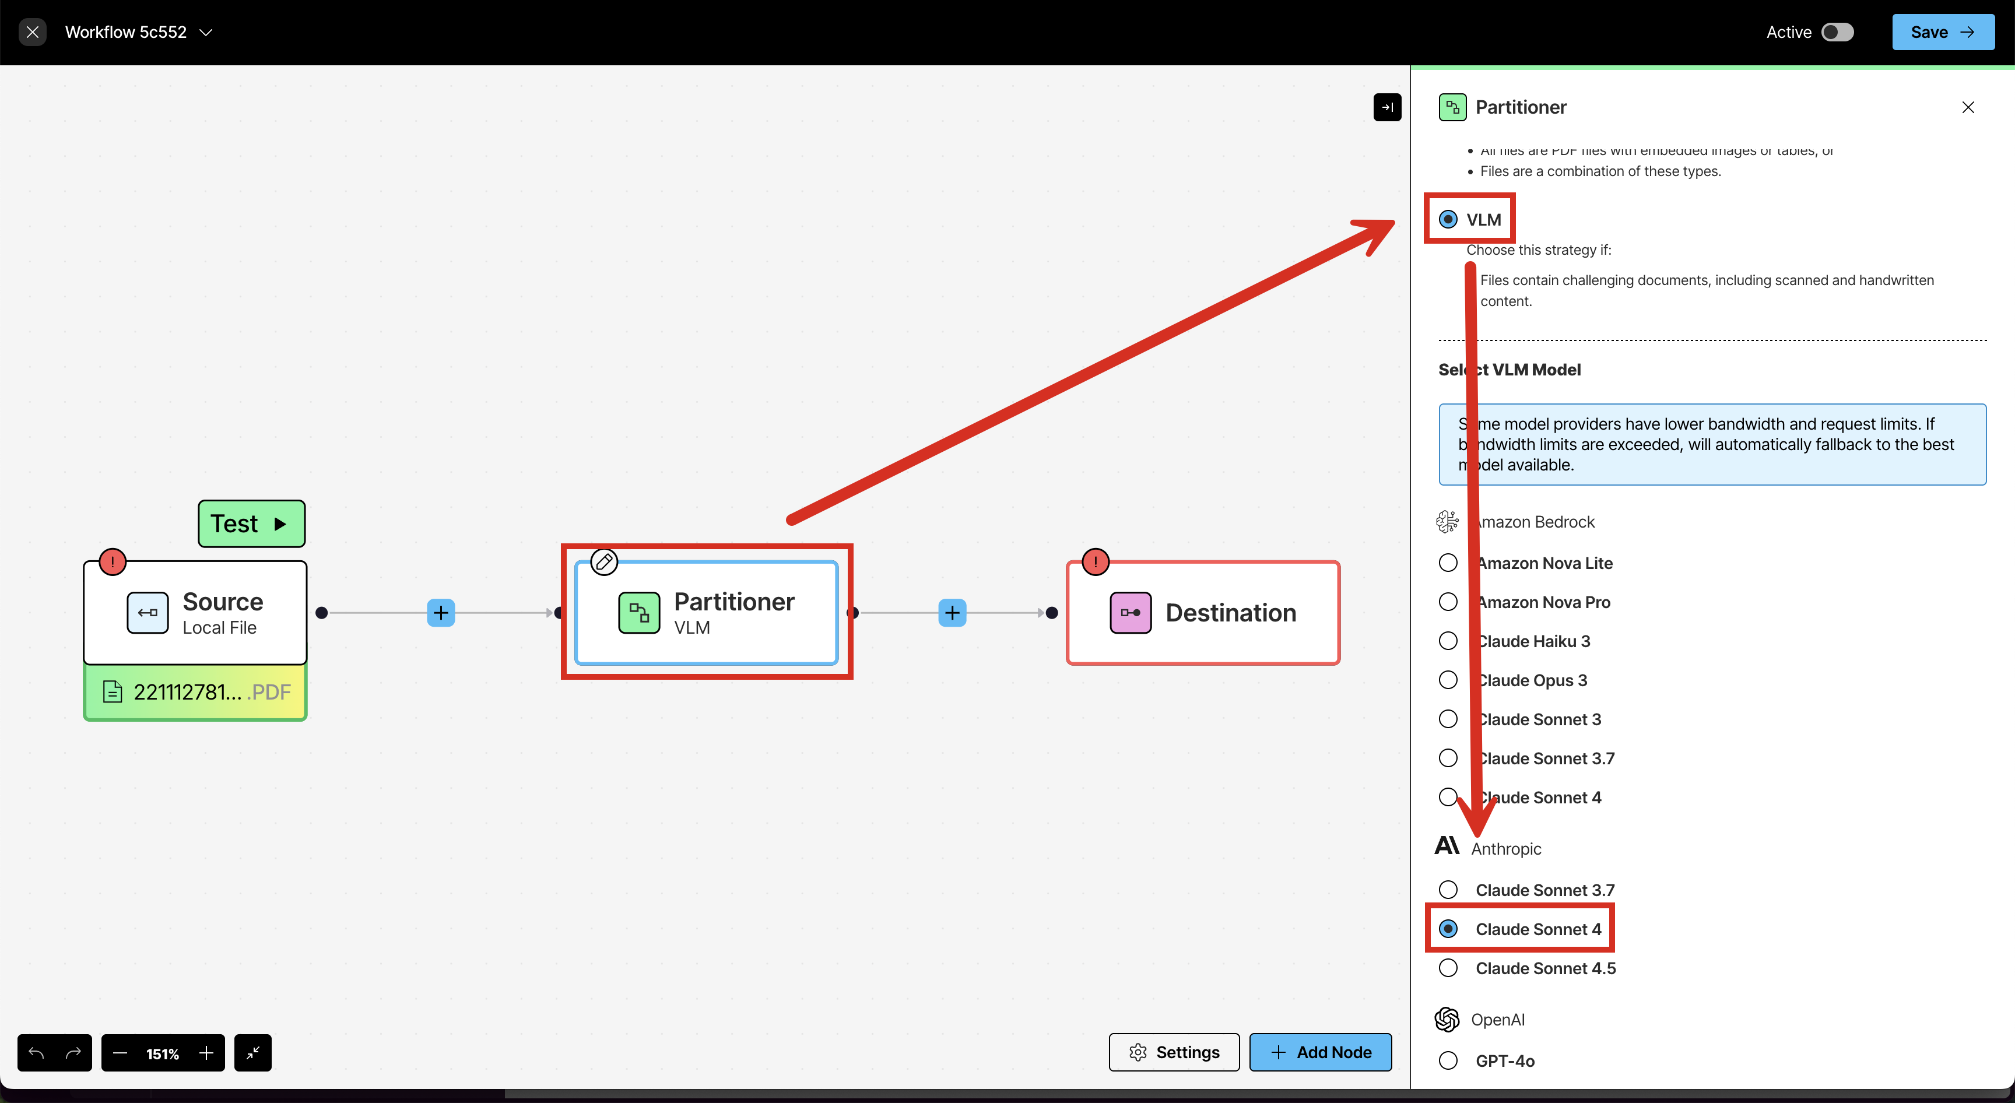This screenshot has height=1103, width=2015.
Task: Click the Partitioner icon in the panel header
Action: 1452,107
